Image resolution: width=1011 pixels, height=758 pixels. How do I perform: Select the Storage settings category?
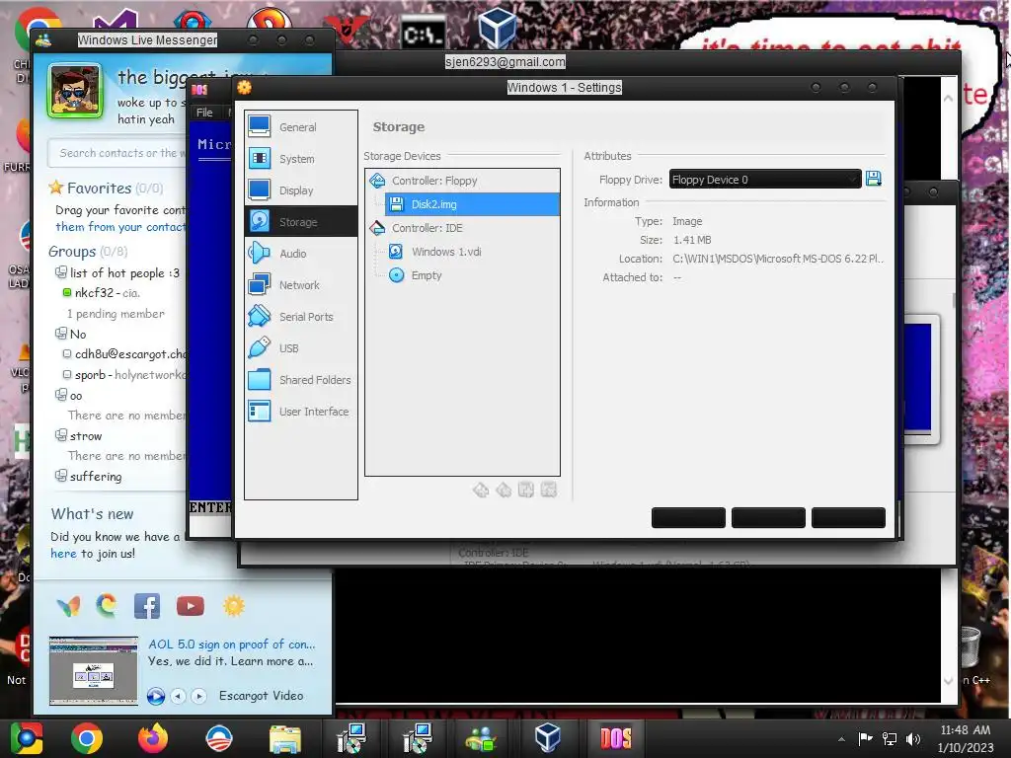point(300,222)
